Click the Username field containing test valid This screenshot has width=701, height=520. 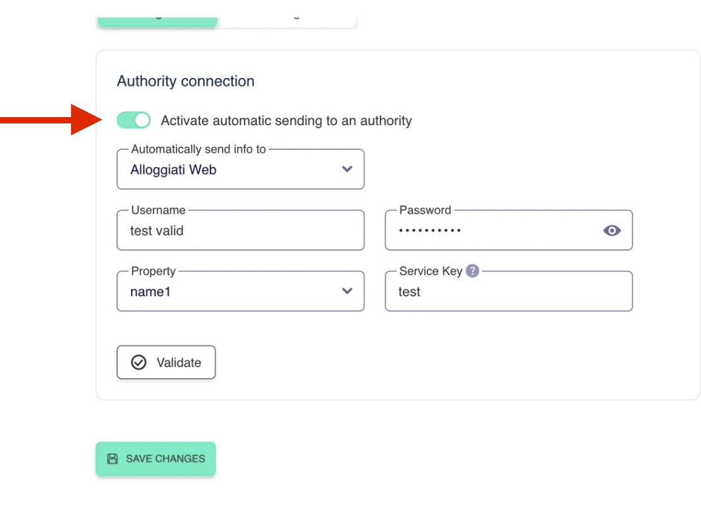(x=240, y=230)
